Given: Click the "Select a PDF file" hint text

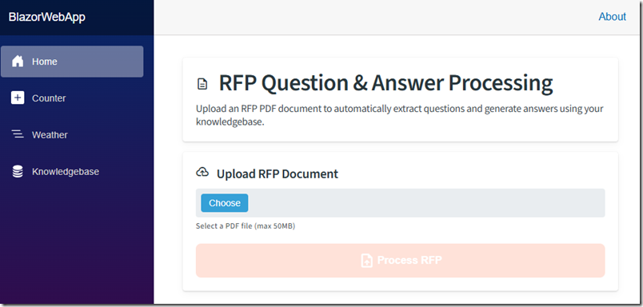Looking at the screenshot, I should [246, 225].
